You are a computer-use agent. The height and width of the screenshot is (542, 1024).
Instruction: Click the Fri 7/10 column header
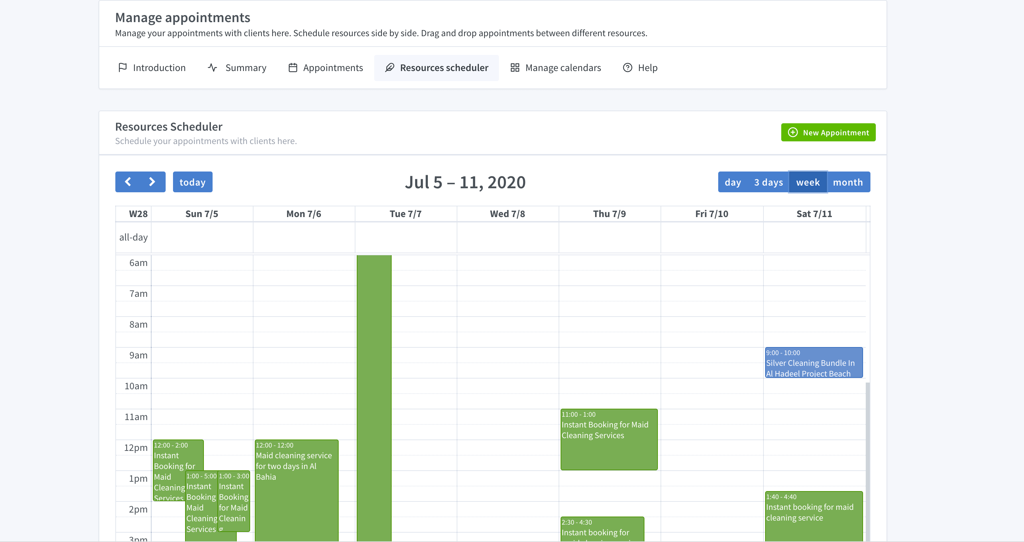[712, 214]
